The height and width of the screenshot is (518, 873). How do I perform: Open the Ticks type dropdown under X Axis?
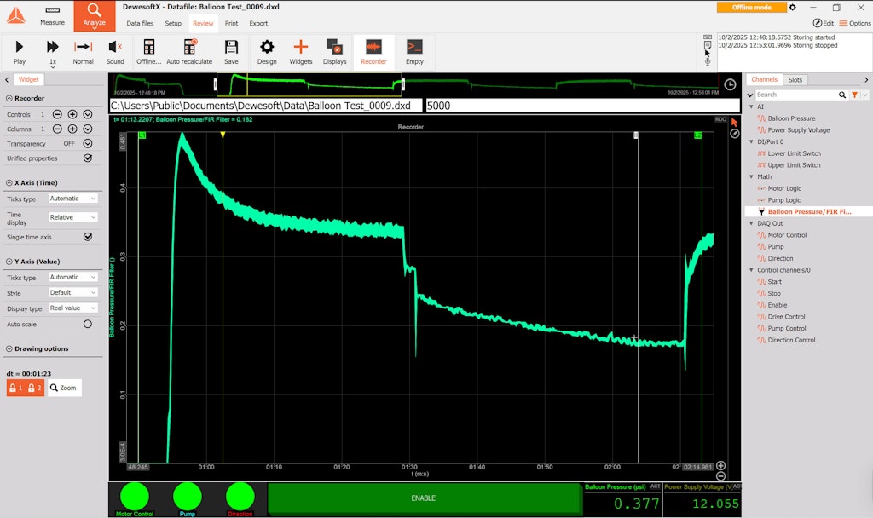coord(72,198)
